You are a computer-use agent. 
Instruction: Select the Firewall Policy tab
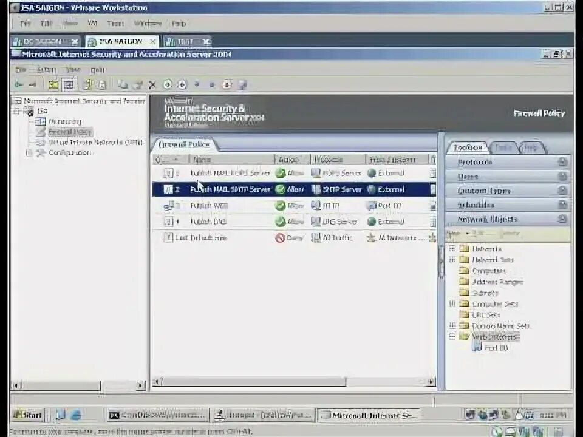coord(184,144)
